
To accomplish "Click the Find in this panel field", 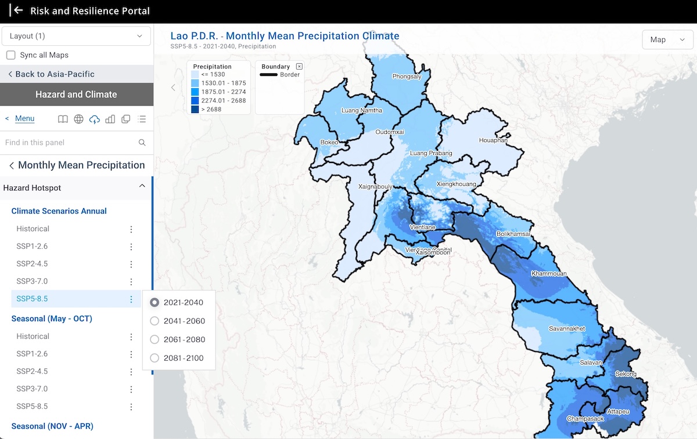I will (x=69, y=143).
